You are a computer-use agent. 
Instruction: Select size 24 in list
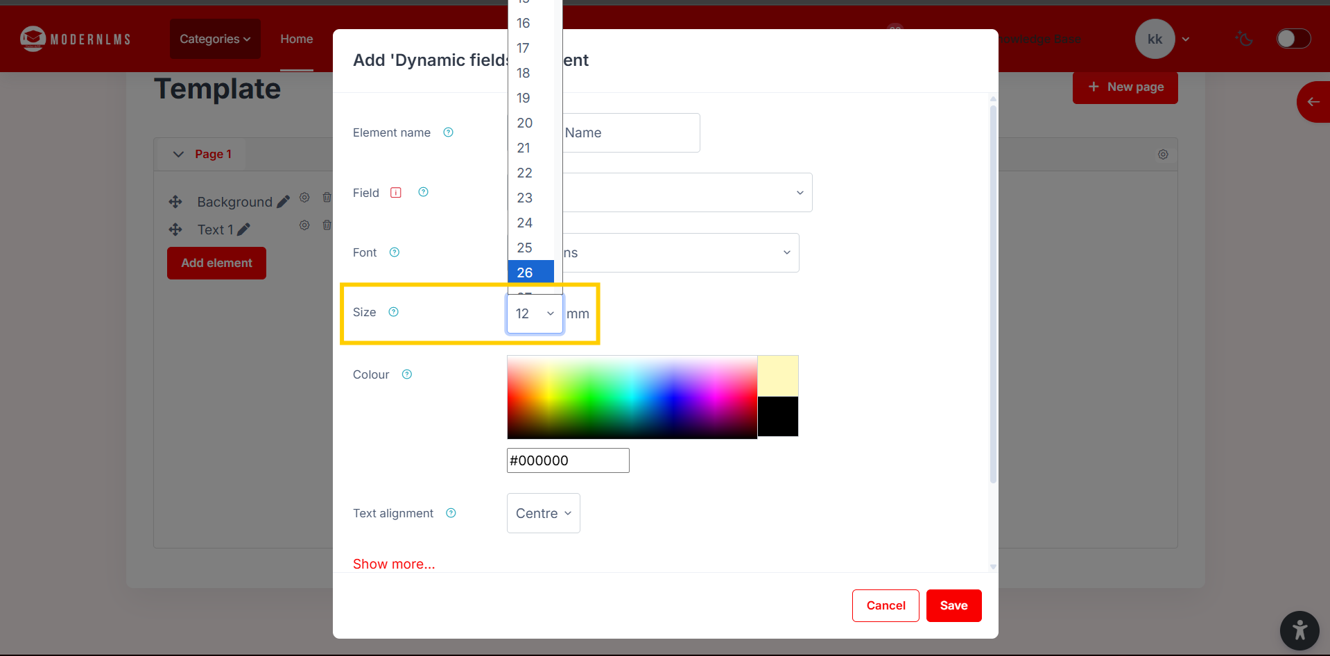pyautogui.click(x=531, y=223)
